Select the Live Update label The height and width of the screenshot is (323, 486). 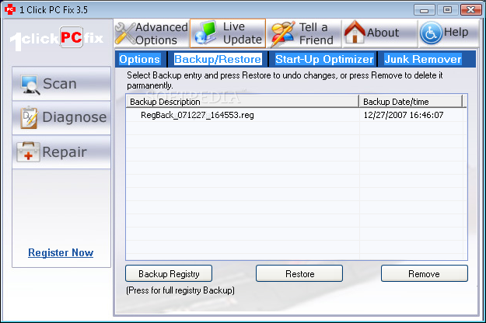(243, 33)
